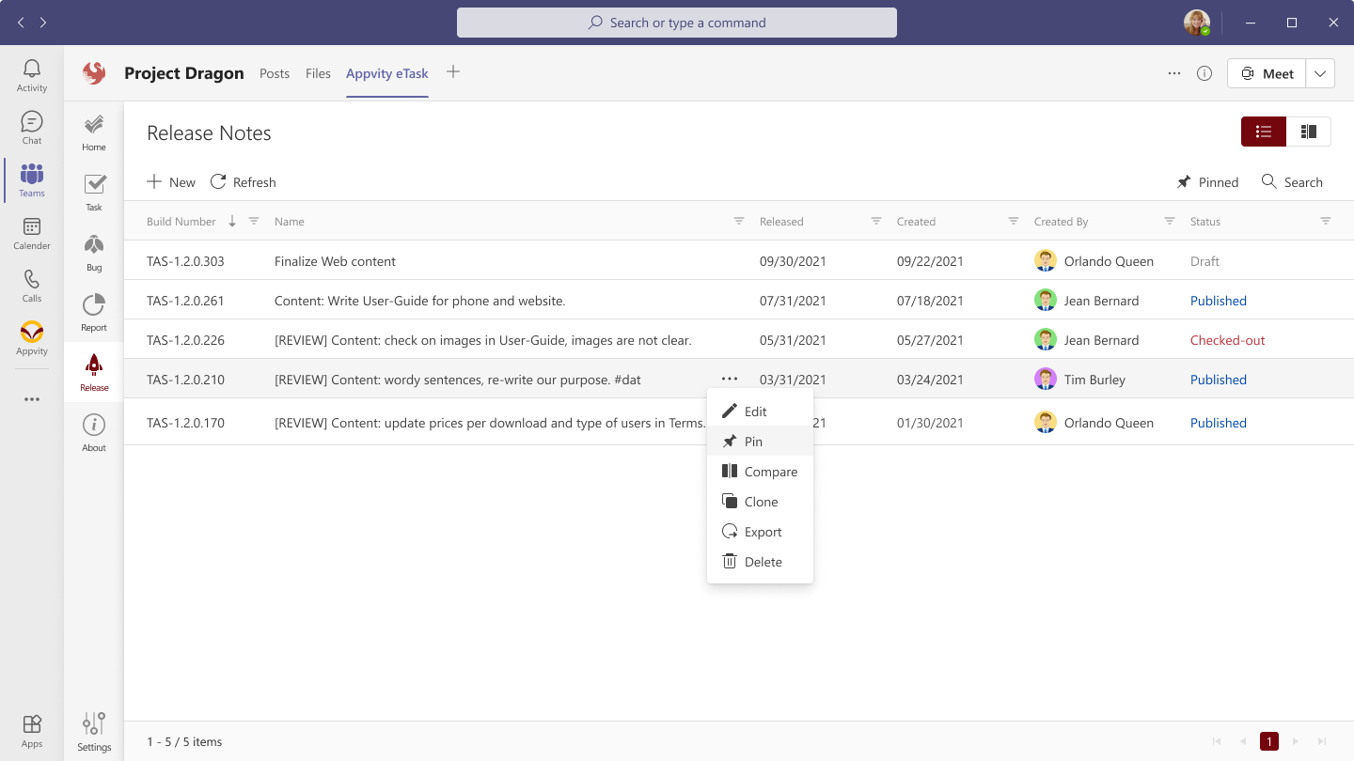
Task: Select the Task icon in the eTask sidebar
Action: coord(93,190)
